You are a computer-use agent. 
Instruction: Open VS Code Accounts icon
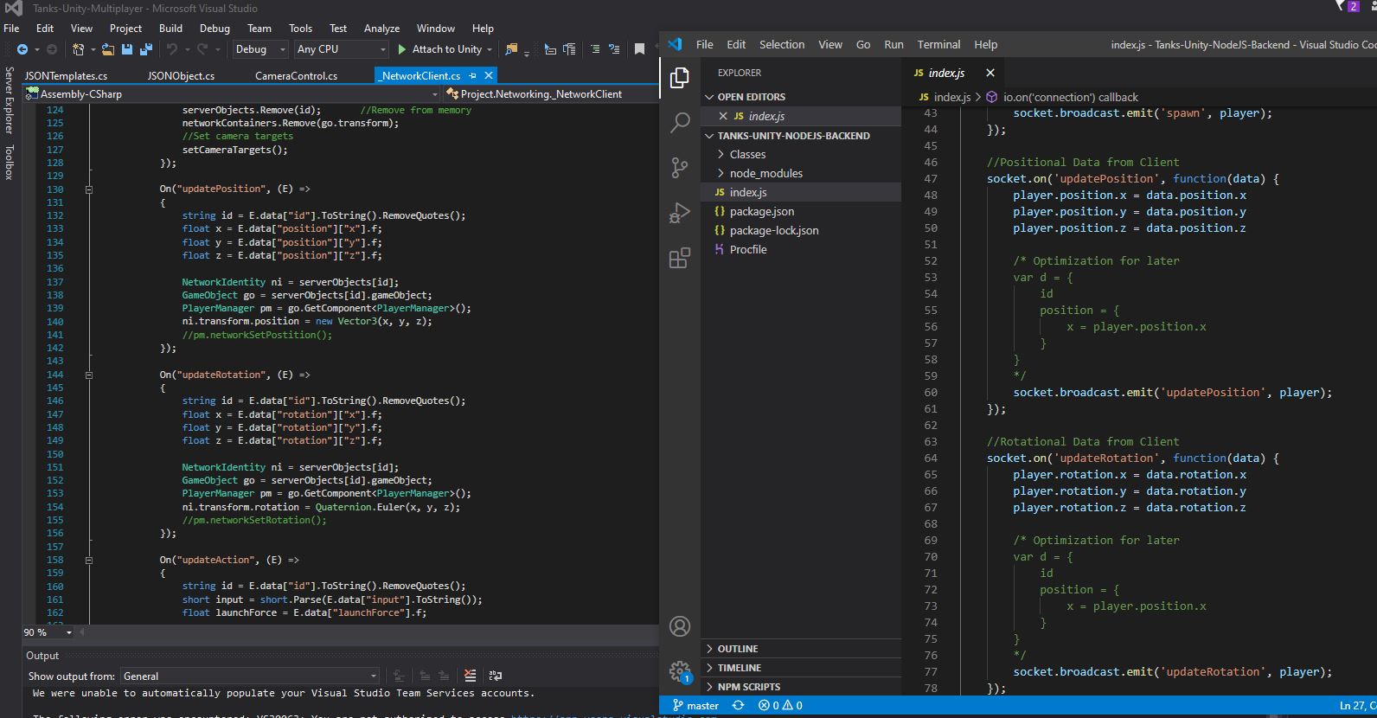(680, 626)
